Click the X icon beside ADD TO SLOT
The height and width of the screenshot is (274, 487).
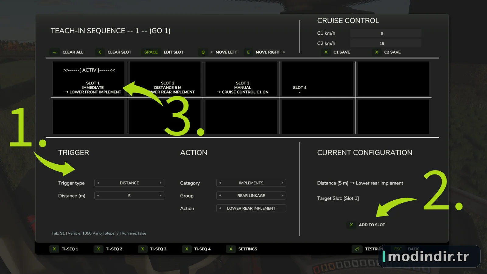[x=351, y=225]
